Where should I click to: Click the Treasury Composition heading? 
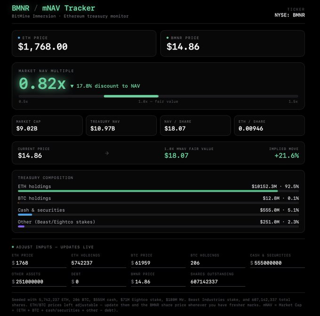(45, 178)
